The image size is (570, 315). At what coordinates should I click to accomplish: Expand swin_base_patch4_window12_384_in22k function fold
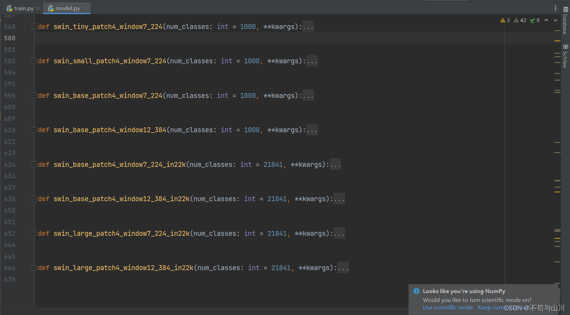pos(34,199)
